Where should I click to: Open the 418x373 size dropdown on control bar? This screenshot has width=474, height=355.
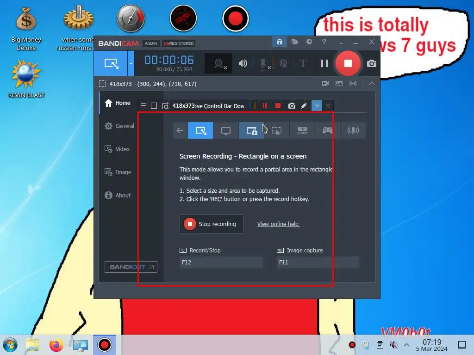(183, 106)
